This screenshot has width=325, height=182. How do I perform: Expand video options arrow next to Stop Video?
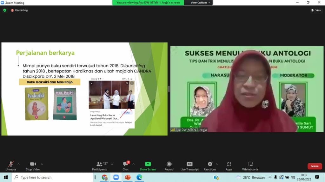tap(42, 164)
